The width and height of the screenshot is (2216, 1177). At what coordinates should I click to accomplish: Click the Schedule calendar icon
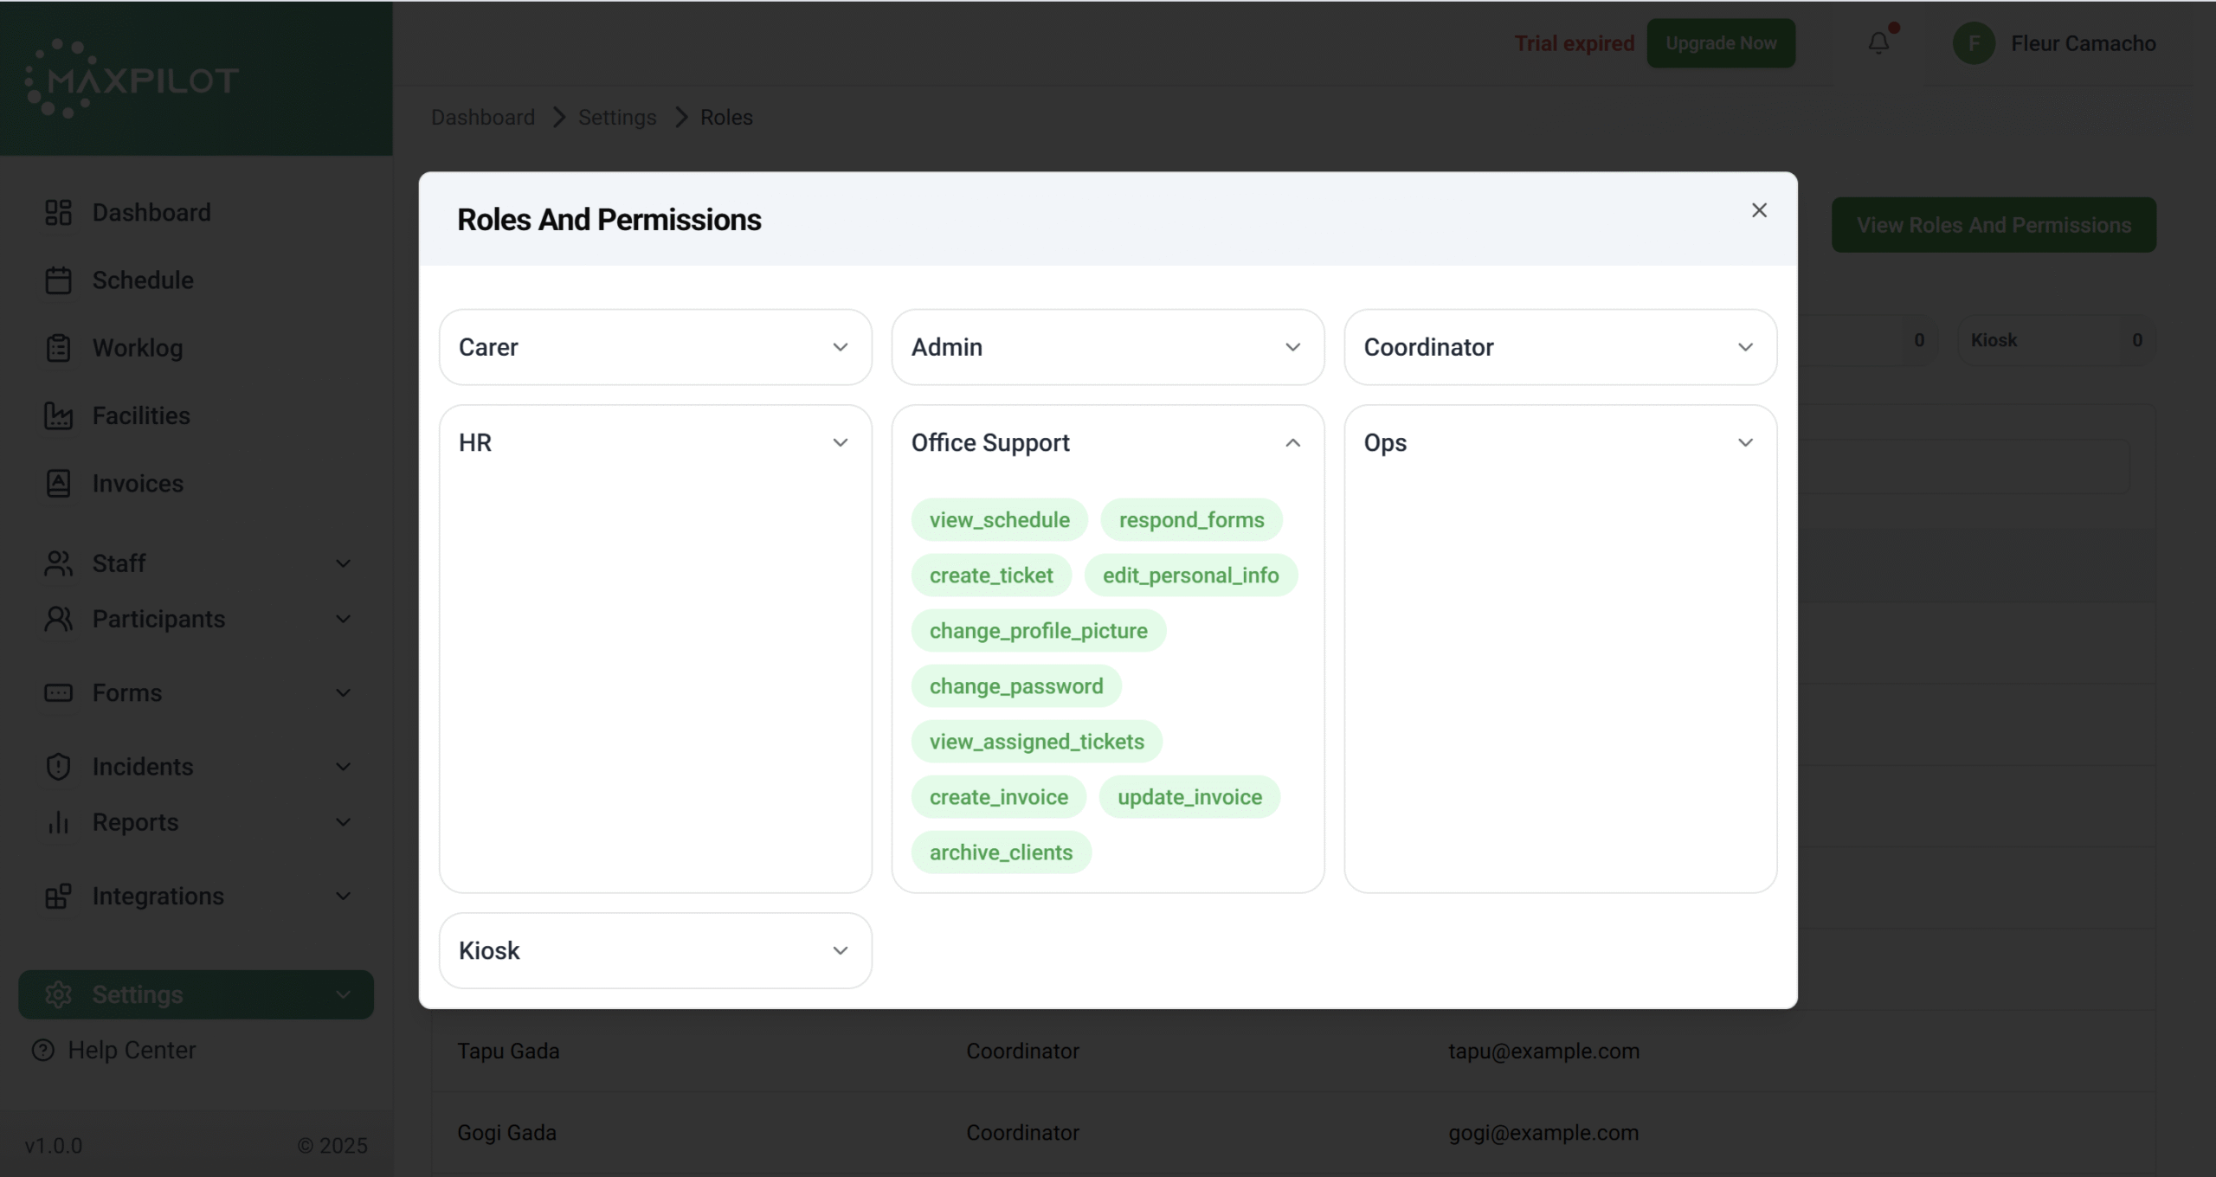(x=58, y=280)
